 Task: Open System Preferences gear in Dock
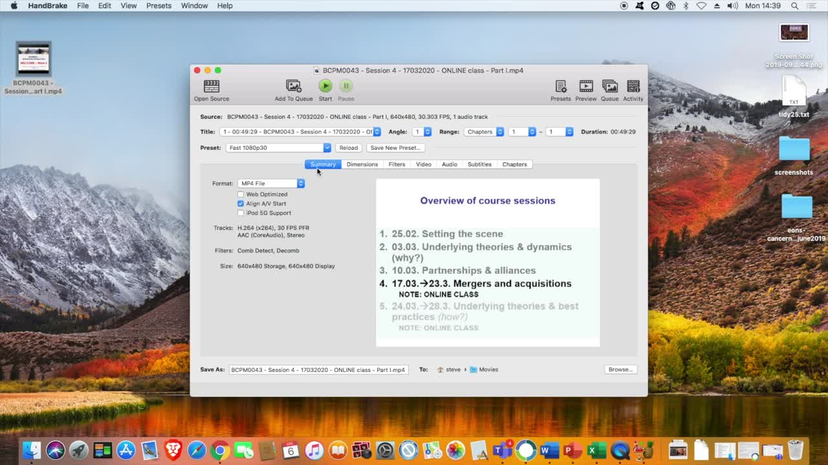pyautogui.click(x=385, y=450)
